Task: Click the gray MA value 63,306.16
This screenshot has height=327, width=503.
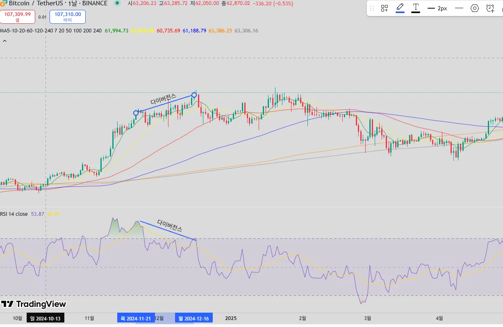Action: (246, 31)
